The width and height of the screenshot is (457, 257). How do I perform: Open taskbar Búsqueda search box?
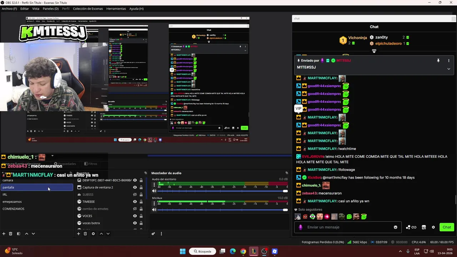pyautogui.click(x=202, y=251)
